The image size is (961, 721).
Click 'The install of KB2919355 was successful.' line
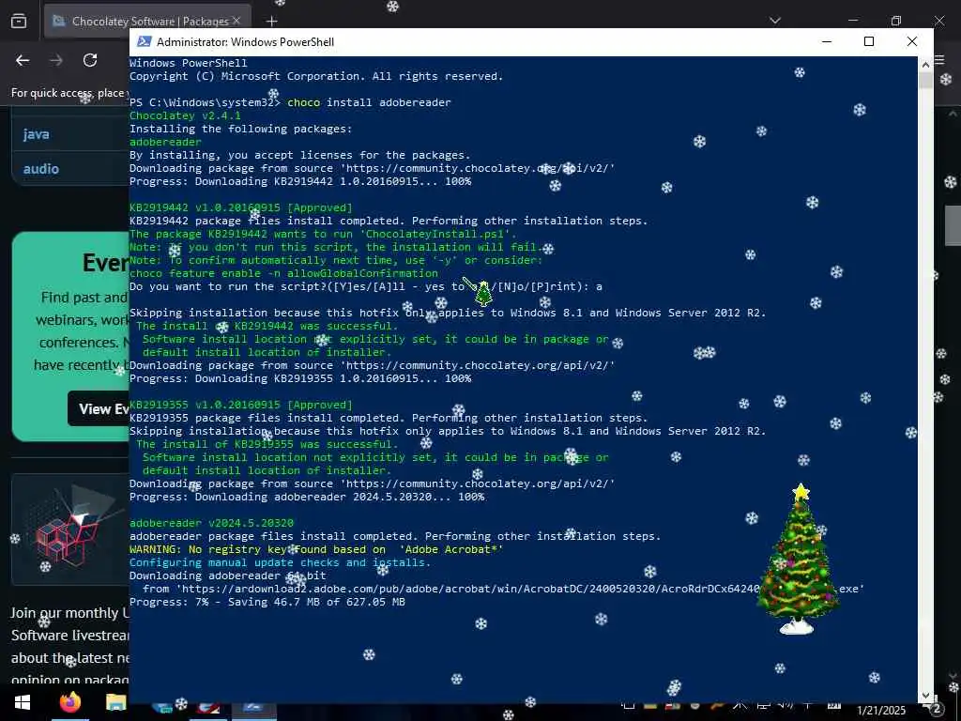pos(267,444)
